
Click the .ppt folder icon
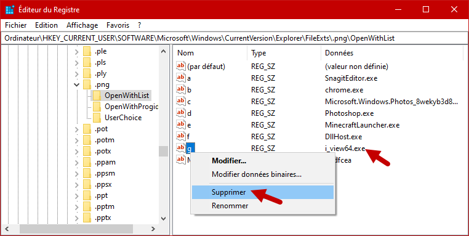[x=87, y=195]
